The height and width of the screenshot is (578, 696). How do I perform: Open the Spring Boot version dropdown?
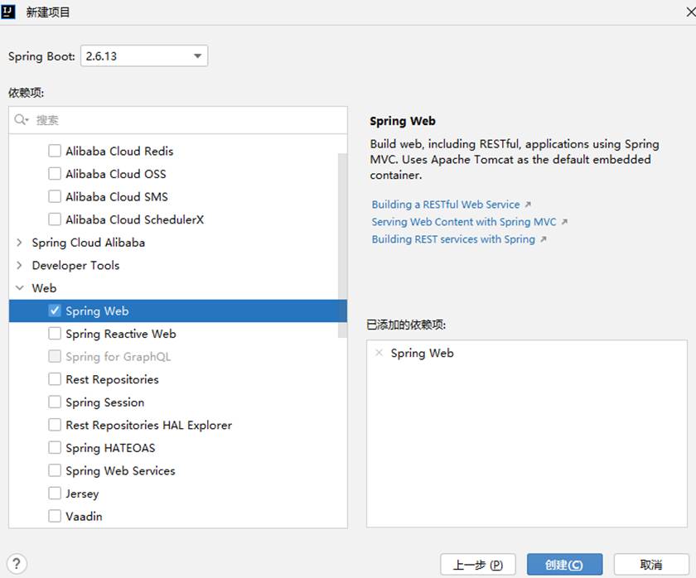click(x=144, y=55)
